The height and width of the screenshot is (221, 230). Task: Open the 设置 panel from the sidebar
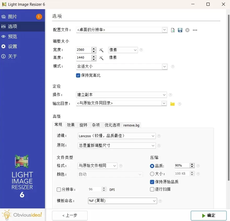pos(13,46)
